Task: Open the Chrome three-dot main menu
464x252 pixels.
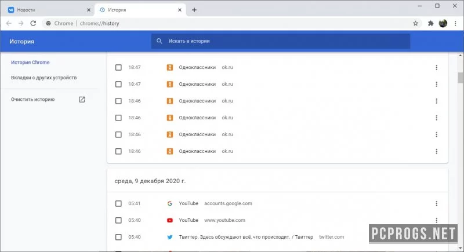Action: pyautogui.click(x=455, y=23)
